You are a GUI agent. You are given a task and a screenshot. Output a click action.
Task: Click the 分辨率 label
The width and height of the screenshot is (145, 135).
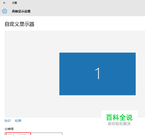tap(9, 129)
